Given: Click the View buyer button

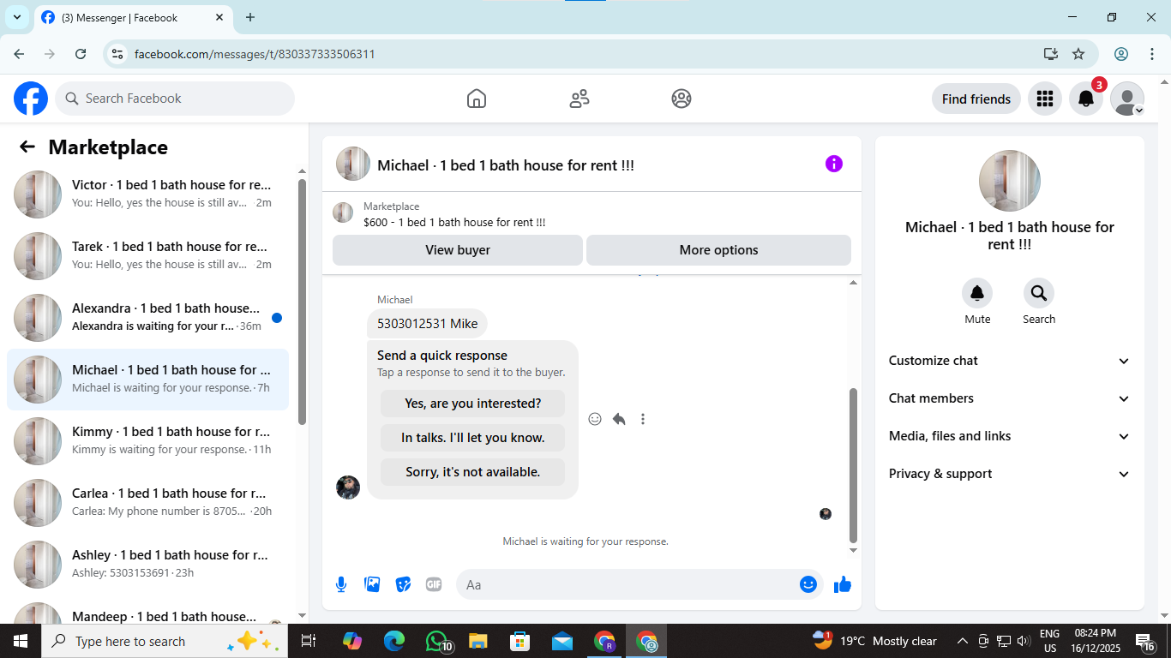Looking at the screenshot, I should [x=458, y=250].
